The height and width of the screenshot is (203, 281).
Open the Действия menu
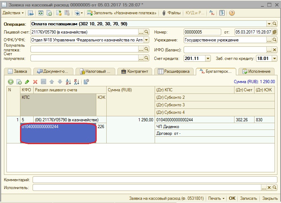(13, 13)
